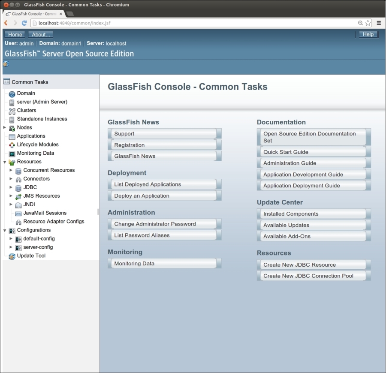The image size is (386, 373).
Task: Click the Help button in header
Action: (x=368, y=35)
